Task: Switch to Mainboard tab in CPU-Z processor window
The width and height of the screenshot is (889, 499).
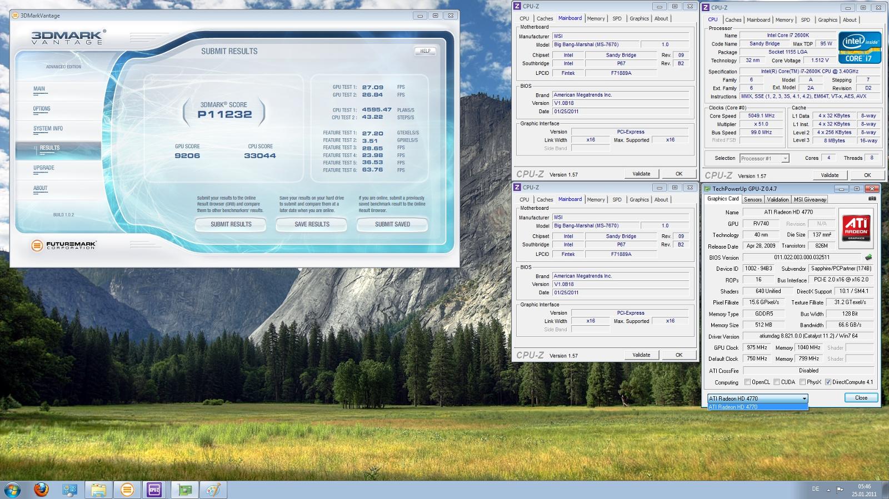Action: pyautogui.click(x=758, y=20)
